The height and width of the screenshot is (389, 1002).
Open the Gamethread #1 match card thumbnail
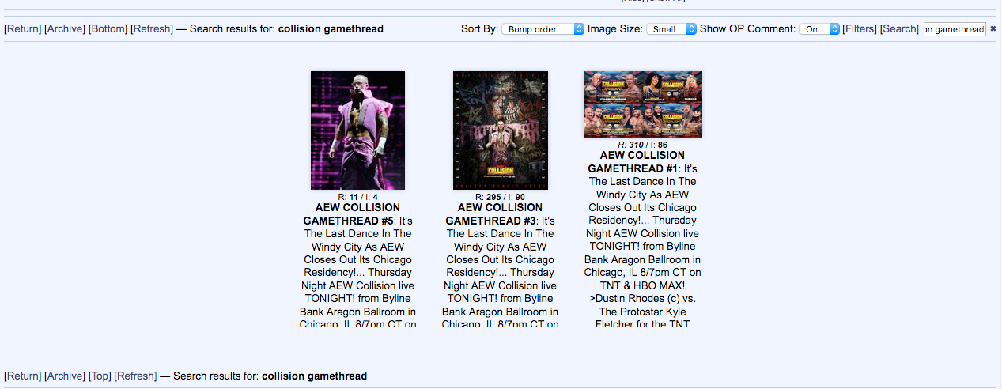click(x=643, y=104)
